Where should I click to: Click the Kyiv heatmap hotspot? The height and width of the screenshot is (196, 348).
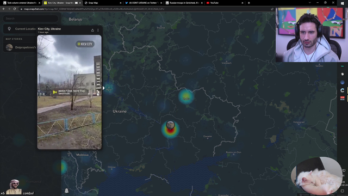click(x=109, y=88)
